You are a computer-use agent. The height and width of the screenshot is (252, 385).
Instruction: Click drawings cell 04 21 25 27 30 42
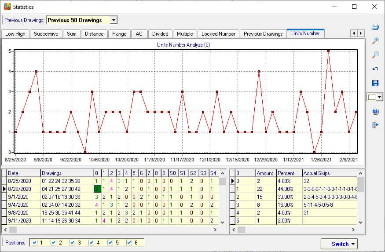[67, 189]
